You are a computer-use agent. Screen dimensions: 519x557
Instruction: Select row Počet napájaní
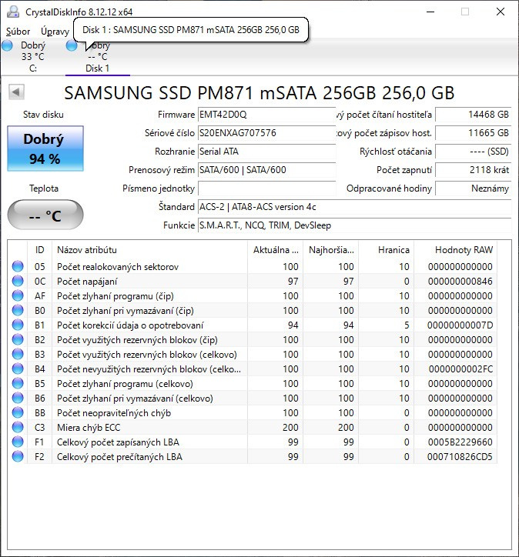(x=253, y=281)
